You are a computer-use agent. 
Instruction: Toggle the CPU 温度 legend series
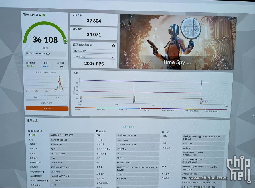108,109
